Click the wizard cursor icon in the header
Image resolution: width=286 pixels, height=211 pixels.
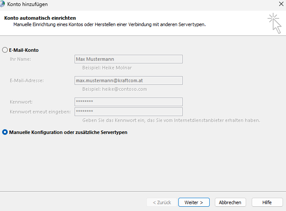[274, 23]
